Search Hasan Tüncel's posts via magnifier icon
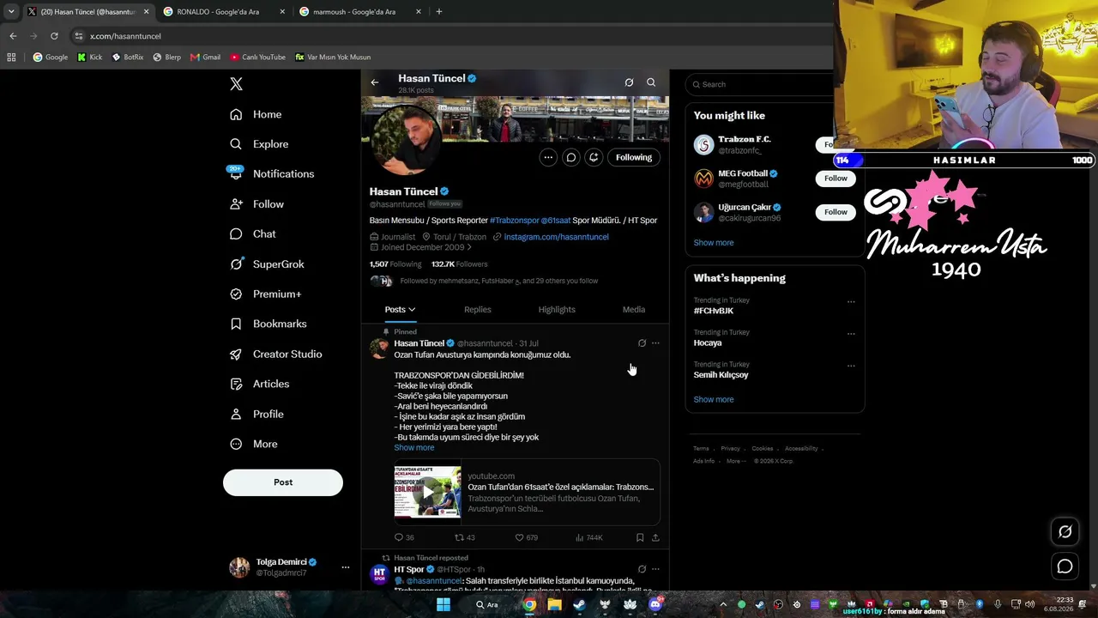This screenshot has width=1098, height=618. coord(651,82)
